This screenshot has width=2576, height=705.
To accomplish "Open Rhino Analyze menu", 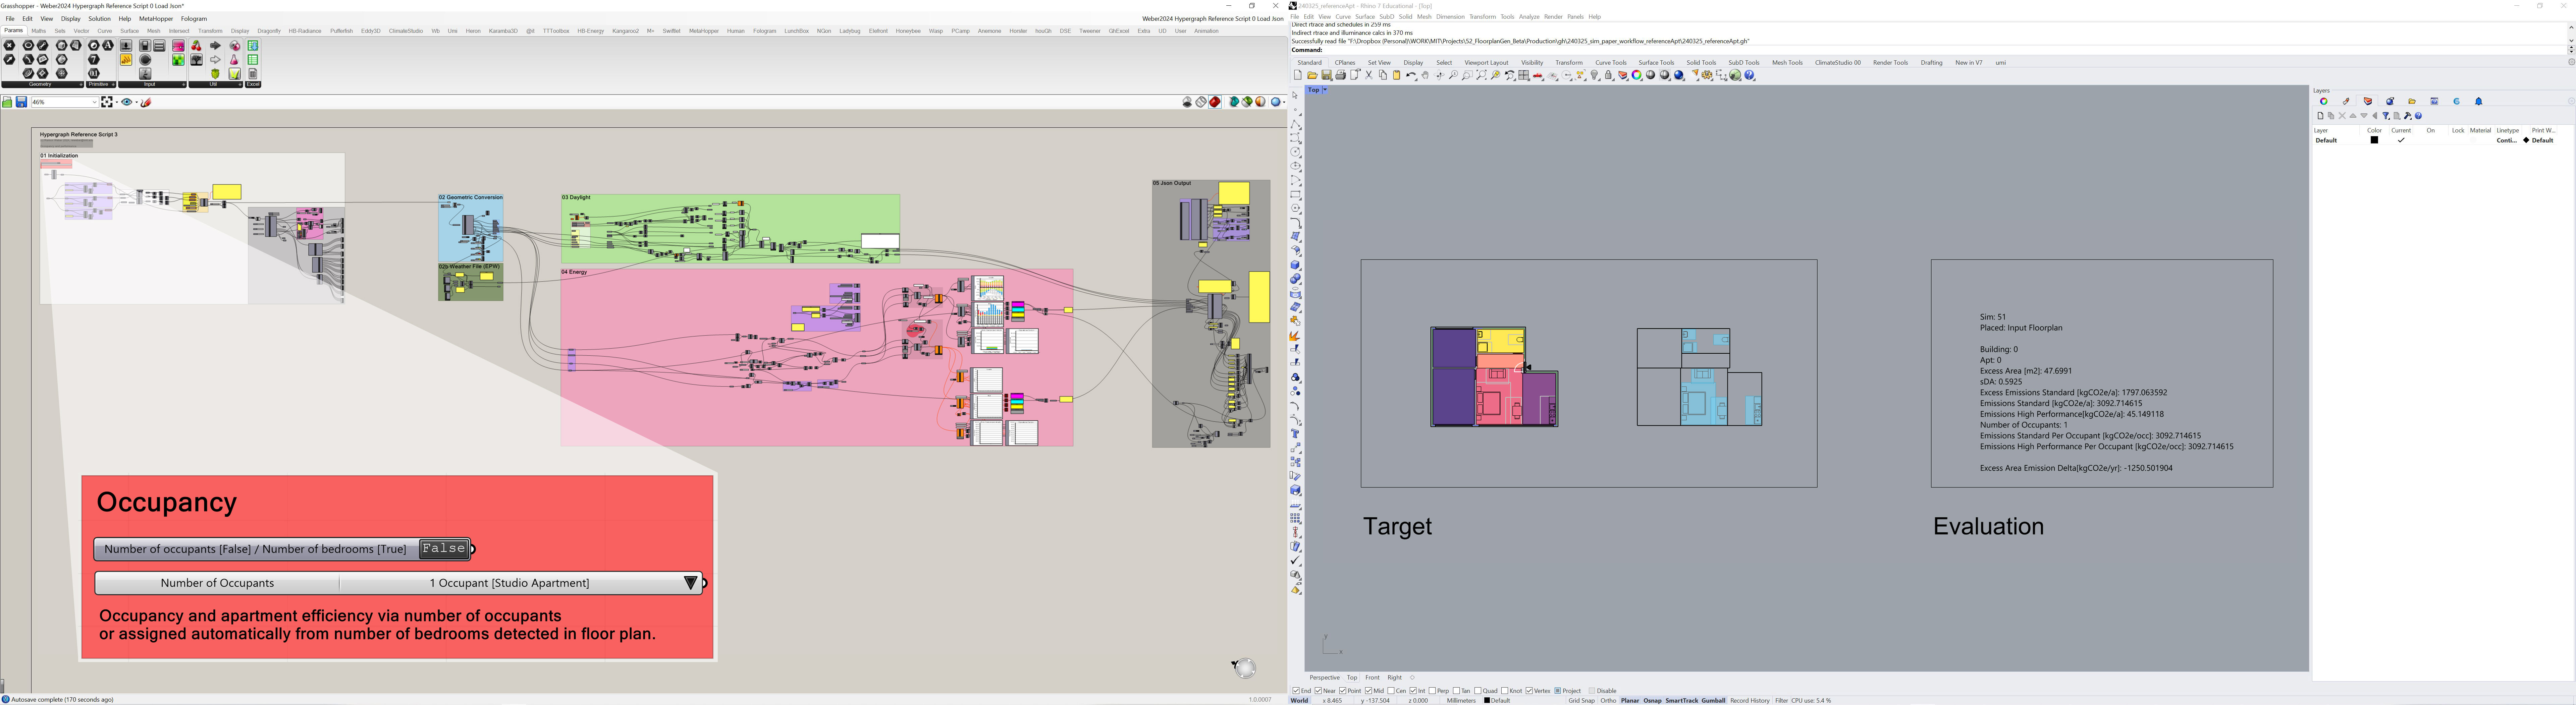I will pyautogui.click(x=1529, y=17).
